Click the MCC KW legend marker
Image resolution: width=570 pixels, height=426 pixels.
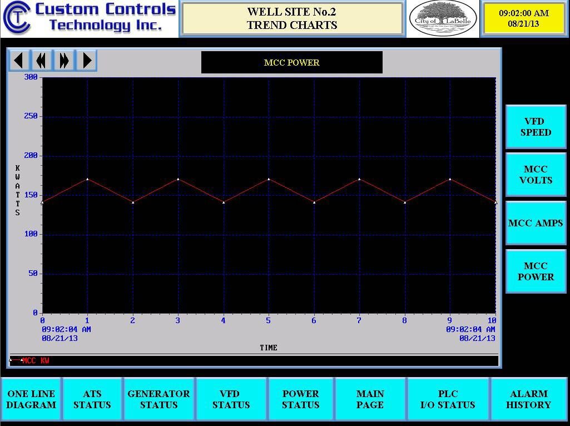tap(16, 360)
